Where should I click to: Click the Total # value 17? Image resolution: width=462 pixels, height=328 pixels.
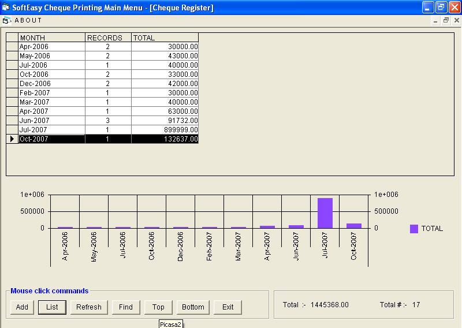pos(416,305)
